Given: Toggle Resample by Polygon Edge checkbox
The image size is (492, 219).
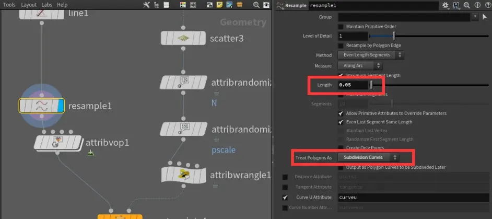Looking at the screenshot, I should click(341, 45).
